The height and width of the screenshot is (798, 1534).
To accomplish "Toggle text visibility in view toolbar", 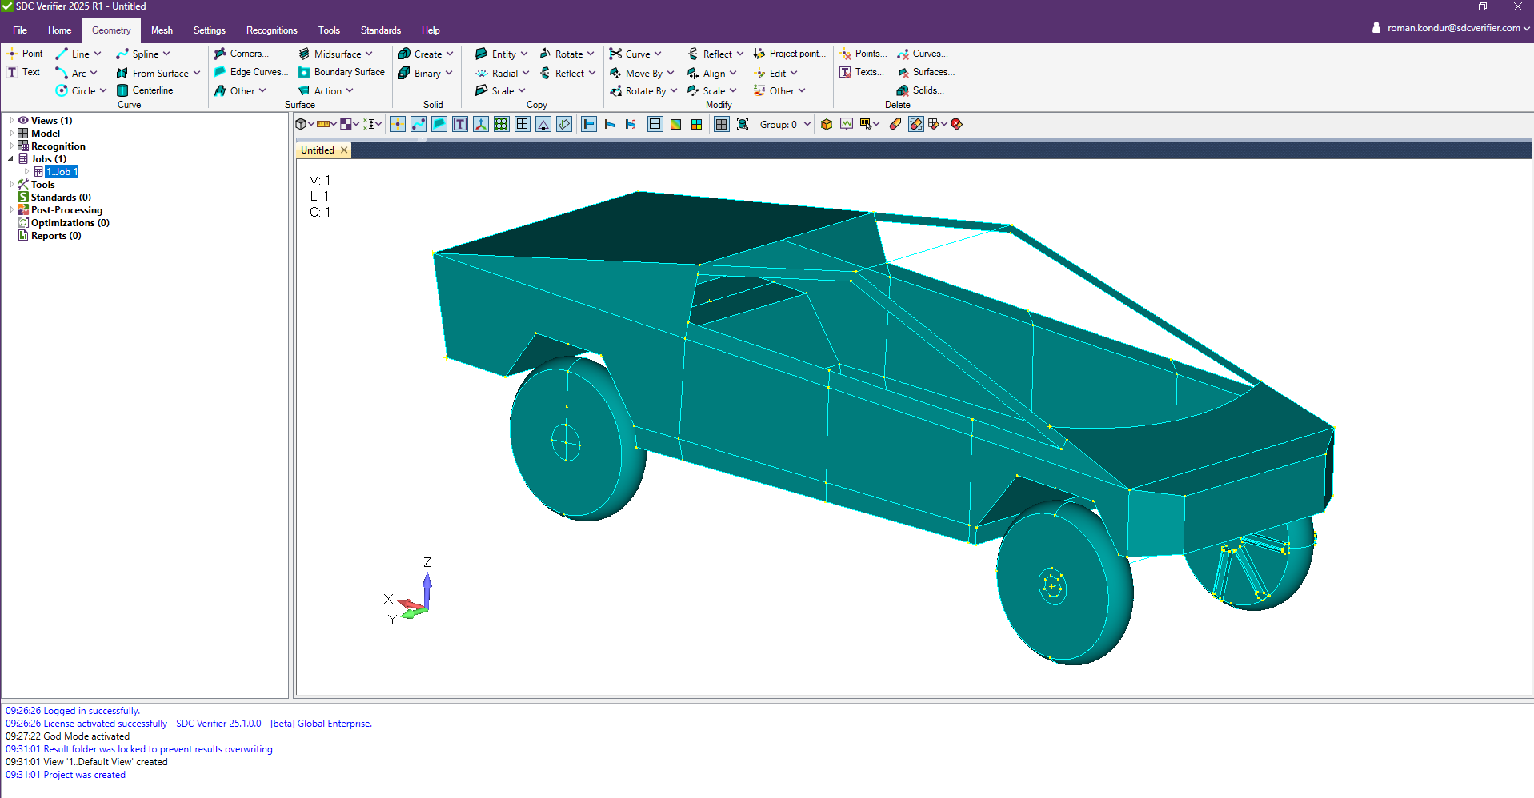I will (x=460, y=124).
